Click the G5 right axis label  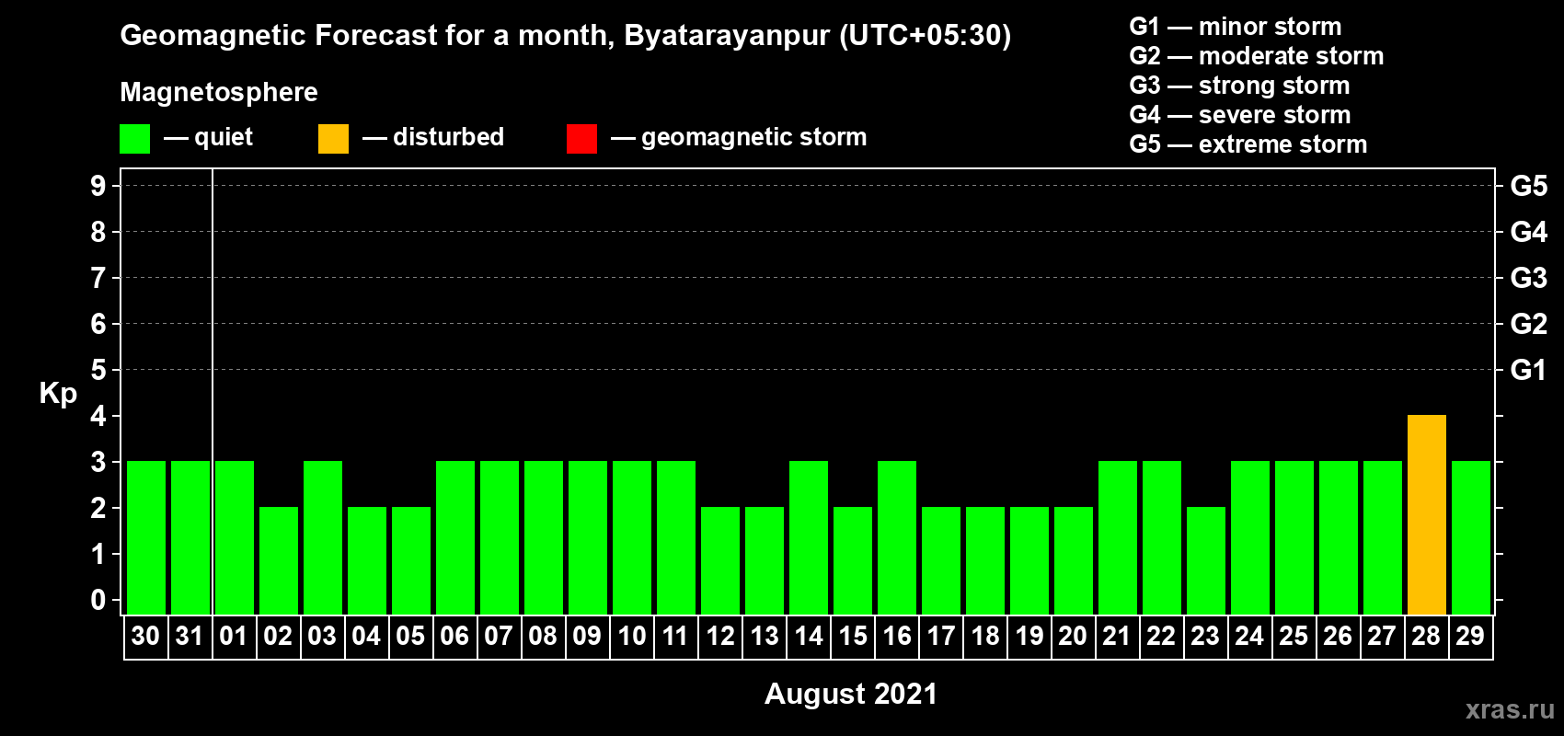(x=1529, y=186)
